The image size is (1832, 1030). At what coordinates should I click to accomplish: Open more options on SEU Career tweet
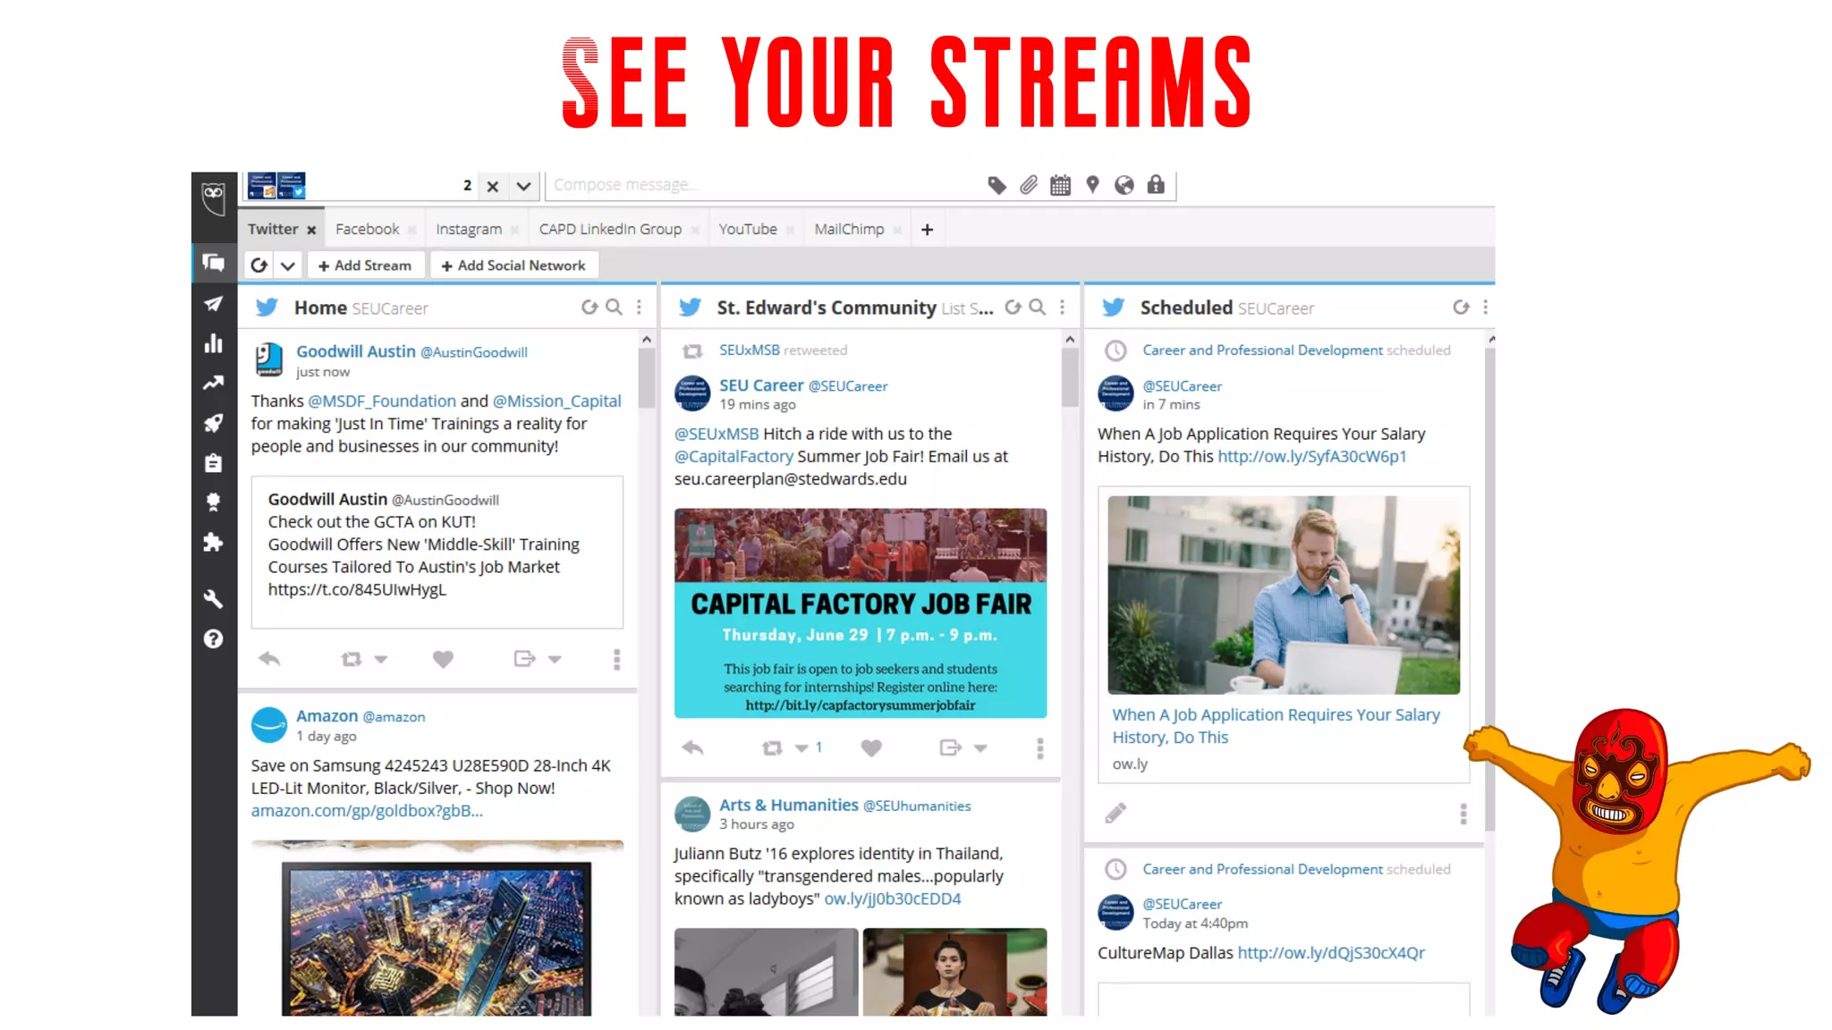click(1039, 747)
